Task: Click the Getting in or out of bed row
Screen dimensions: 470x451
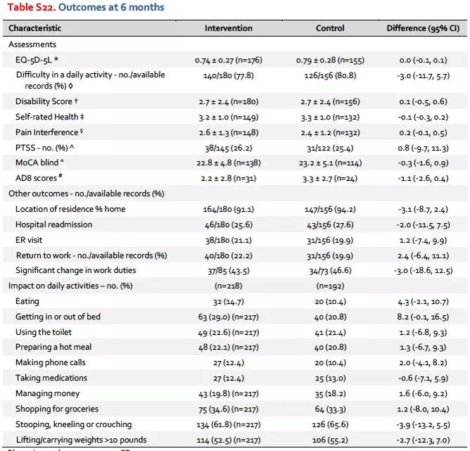Action: tap(235, 317)
